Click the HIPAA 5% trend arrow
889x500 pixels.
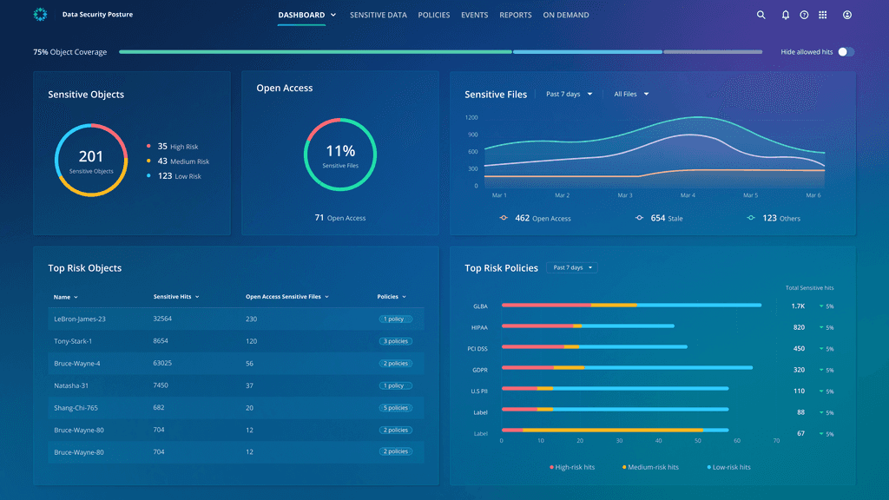pyautogui.click(x=821, y=327)
